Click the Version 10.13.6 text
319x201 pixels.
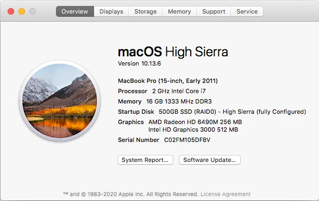click(139, 63)
